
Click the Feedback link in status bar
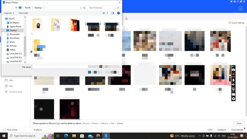pos(222,130)
